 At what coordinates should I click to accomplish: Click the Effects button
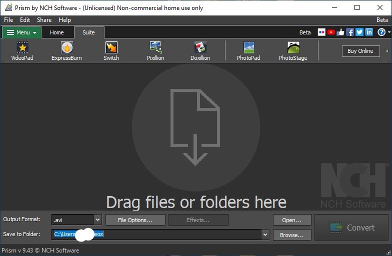pos(198,220)
